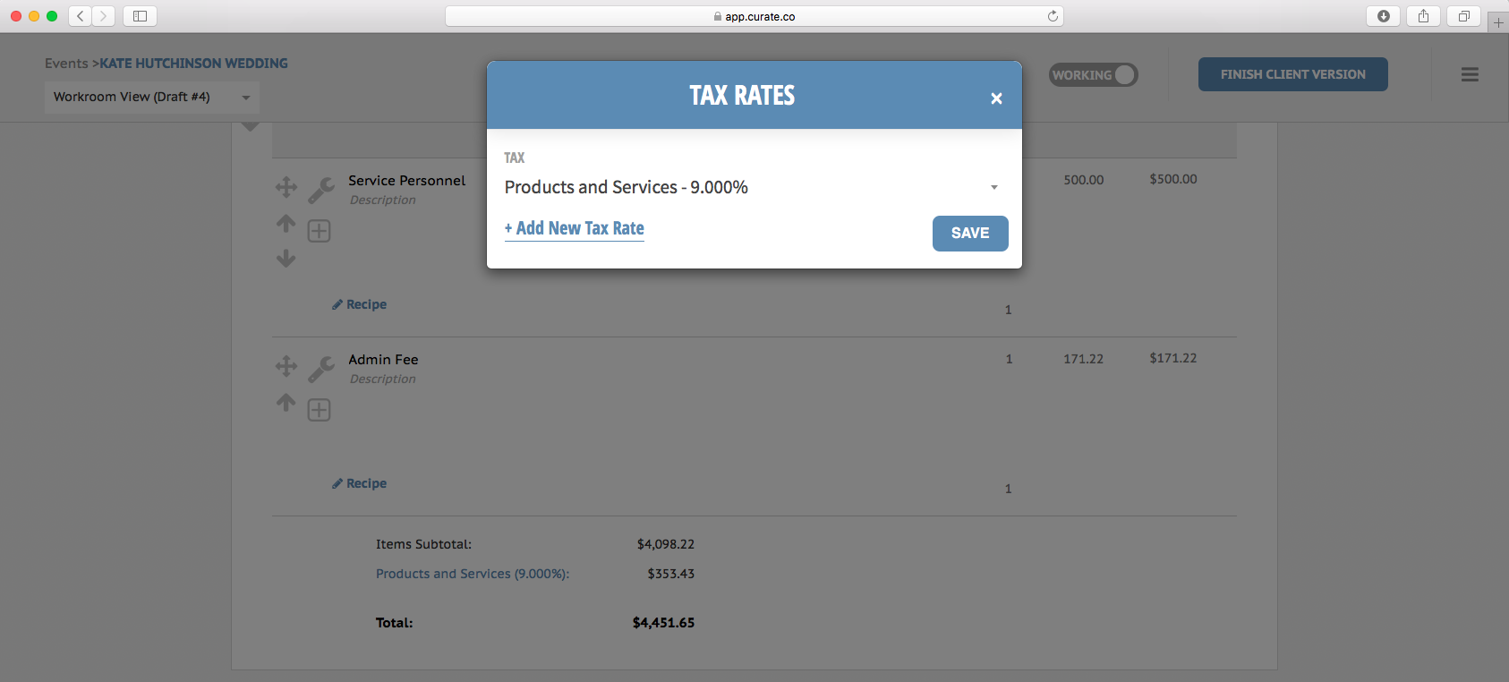Image resolution: width=1509 pixels, height=682 pixels.
Task: Click the Products and Services tax line
Action: tap(473, 574)
